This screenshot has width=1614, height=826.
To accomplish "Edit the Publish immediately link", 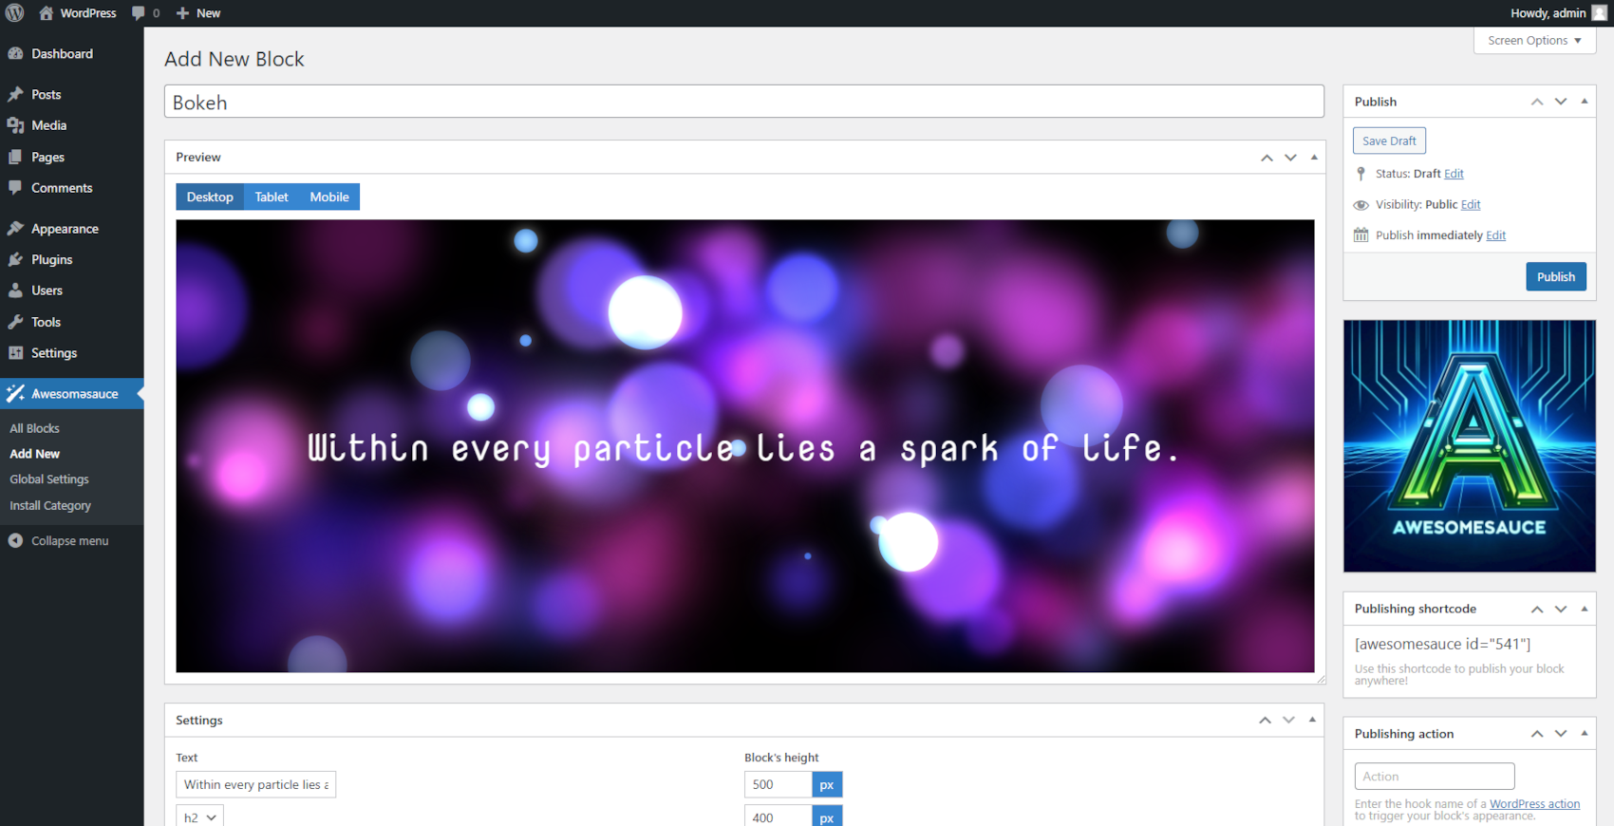I will 1495,235.
